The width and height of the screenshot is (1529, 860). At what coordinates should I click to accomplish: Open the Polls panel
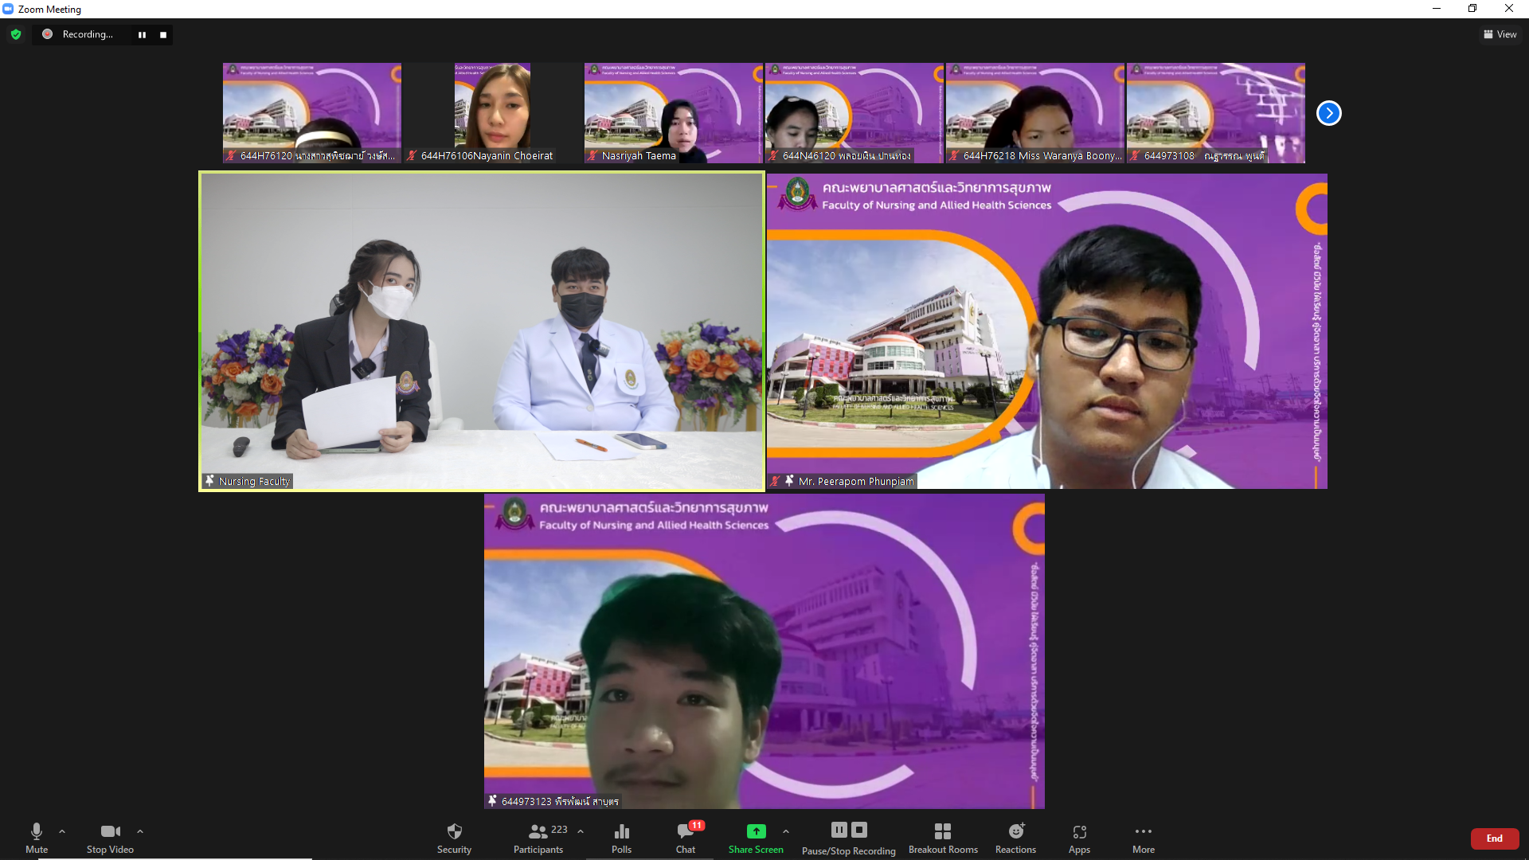[x=621, y=838]
